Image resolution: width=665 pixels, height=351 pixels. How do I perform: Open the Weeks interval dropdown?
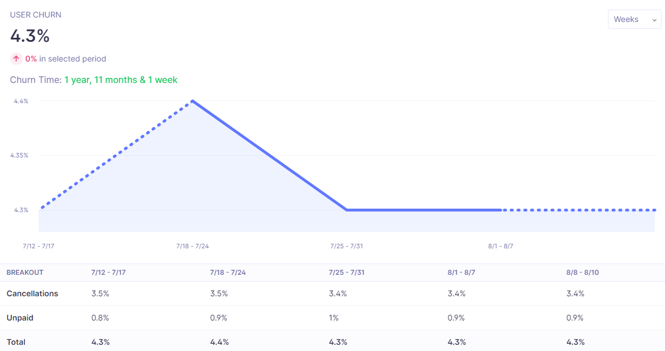click(634, 19)
